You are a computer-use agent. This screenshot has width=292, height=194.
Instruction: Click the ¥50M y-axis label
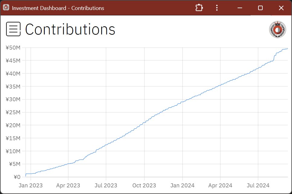point(13,48)
